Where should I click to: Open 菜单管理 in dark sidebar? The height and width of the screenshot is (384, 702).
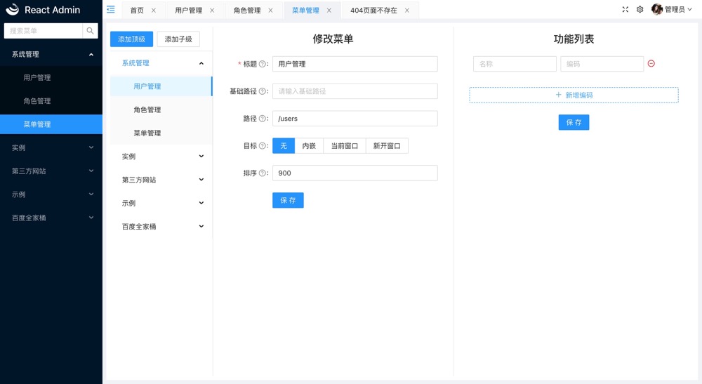pyautogui.click(x=51, y=124)
